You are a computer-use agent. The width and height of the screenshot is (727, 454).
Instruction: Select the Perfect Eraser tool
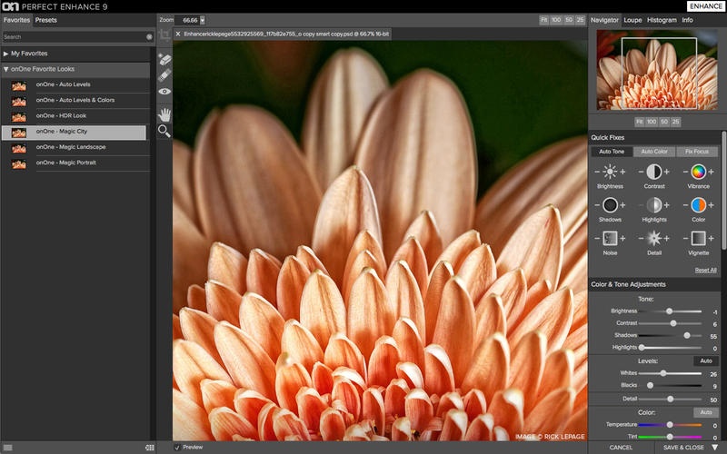(x=164, y=59)
